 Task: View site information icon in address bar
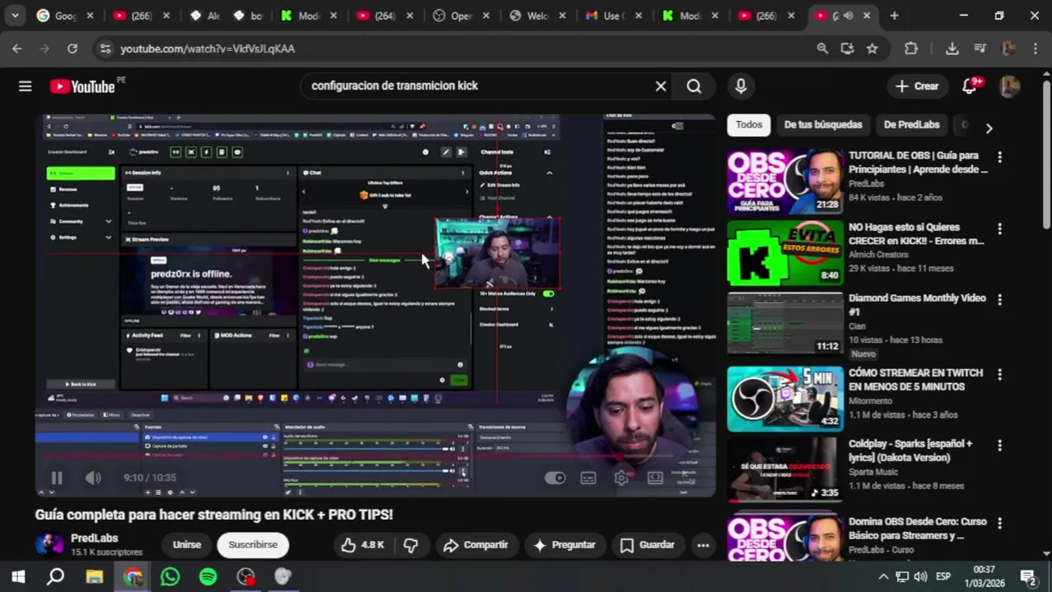pos(105,49)
